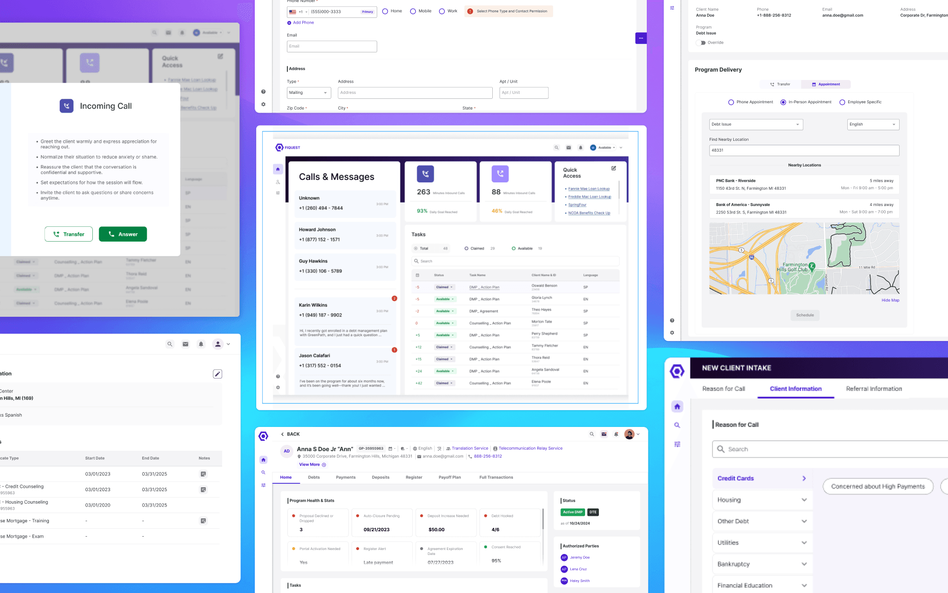The height and width of the screenshot is (593, 948).
Task: Click the home icon in New Client Intake sidebar
Action: [x=677, y=406]
